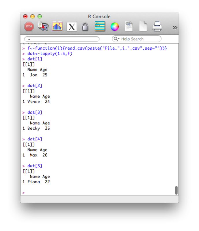Click the Help Search field

137,39
